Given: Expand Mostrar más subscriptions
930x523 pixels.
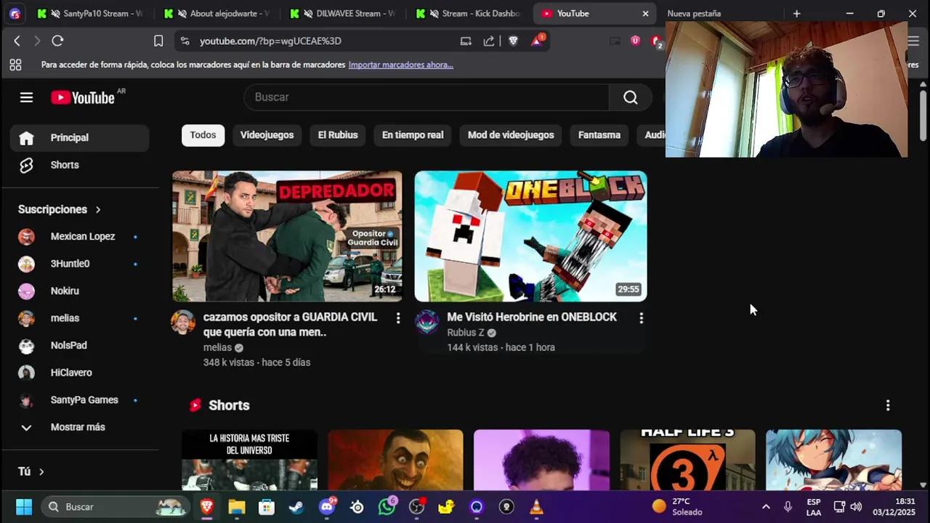Looking at the screenshot, I should (x=80, y=427).
